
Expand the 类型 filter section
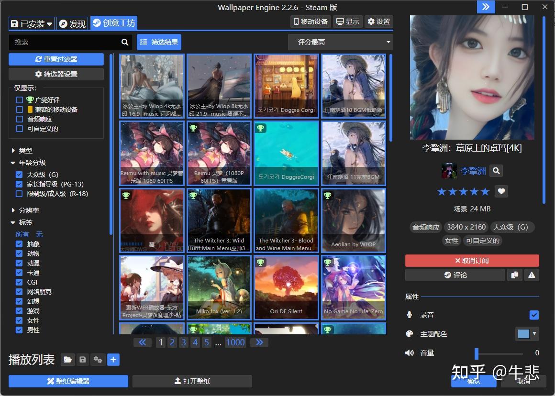click(x=22, y=151)
